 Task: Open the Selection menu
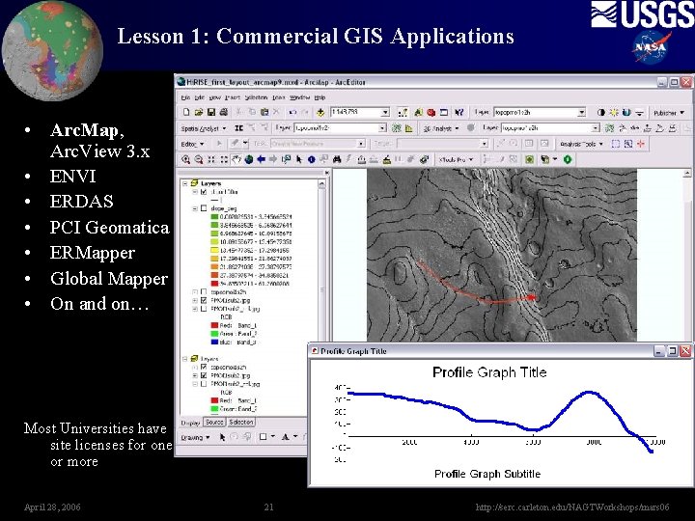coord(256,97)
